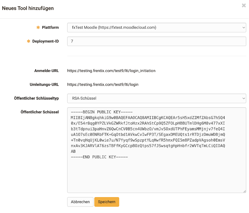
Task: Save the tool with the Speichern button
Action: pos(107,202)
